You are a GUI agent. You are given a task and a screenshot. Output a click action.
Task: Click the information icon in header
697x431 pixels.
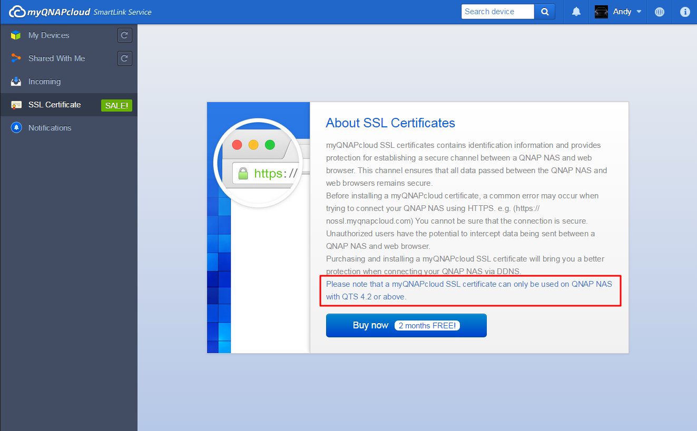point(685,12)
